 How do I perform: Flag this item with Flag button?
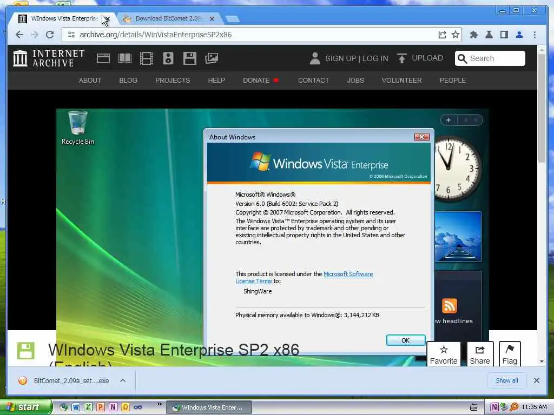pos(510,354)
